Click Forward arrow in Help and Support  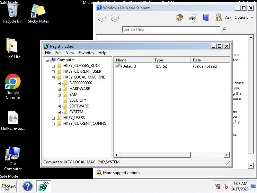tap(115, 18)
